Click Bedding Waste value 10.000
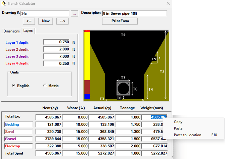225x159 pixels. 75,124
